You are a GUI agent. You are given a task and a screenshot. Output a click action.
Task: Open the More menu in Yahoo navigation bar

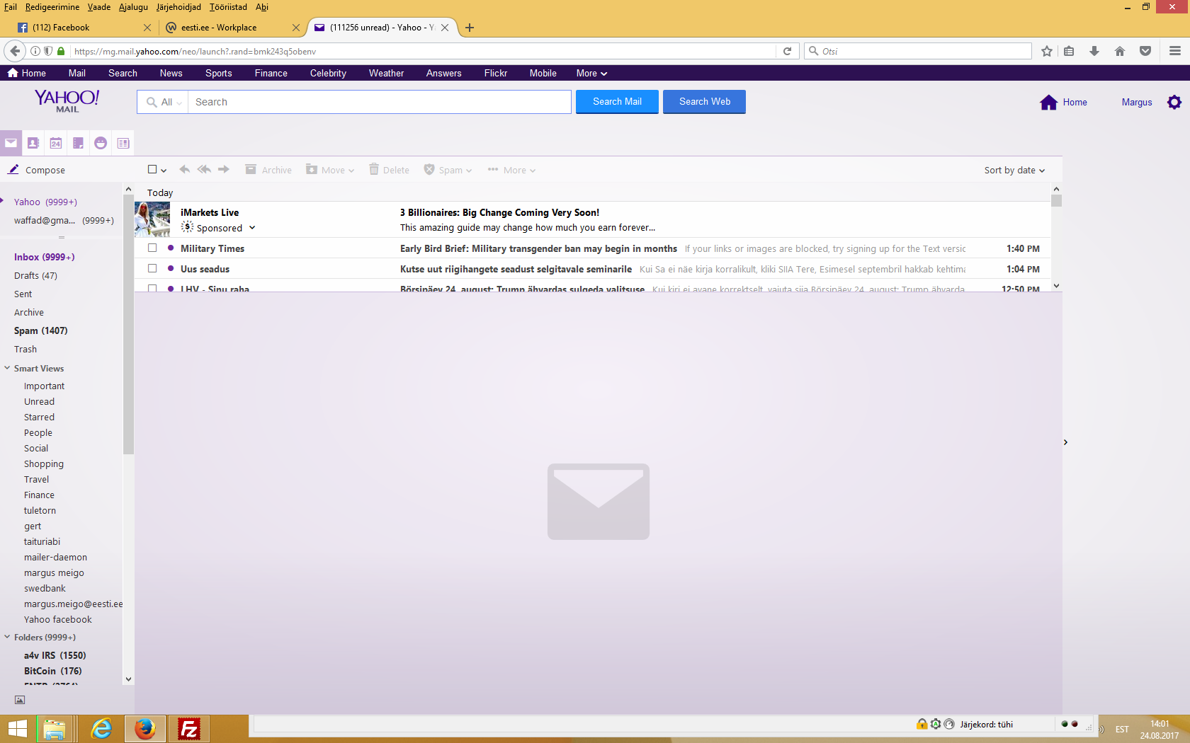pos(591,73)
